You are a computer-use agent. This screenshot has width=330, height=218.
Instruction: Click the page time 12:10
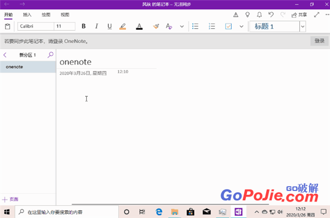(x=123, y=72)
